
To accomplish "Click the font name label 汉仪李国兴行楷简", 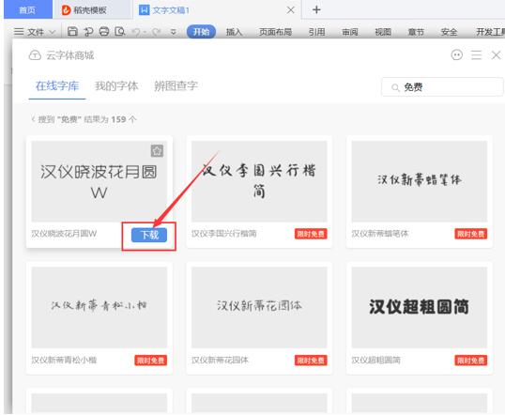I will (x=223, y=234).
